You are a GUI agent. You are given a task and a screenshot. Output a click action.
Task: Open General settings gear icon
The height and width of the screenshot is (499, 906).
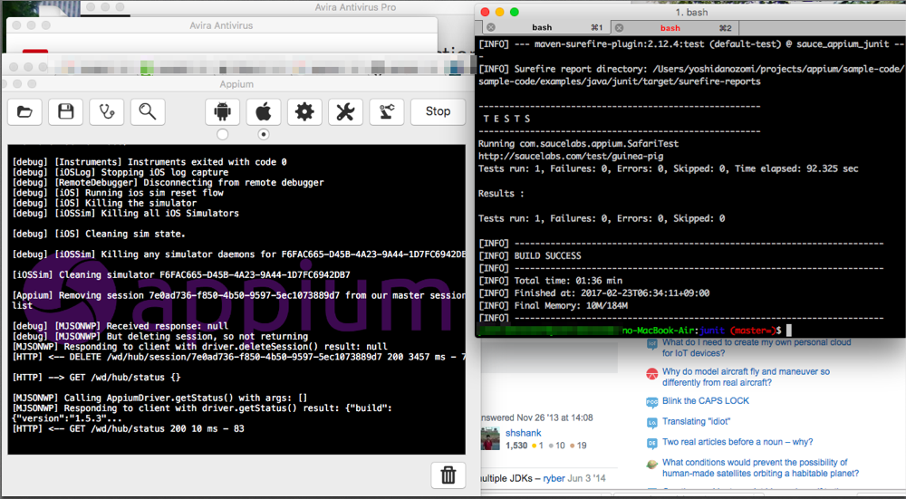304,111
